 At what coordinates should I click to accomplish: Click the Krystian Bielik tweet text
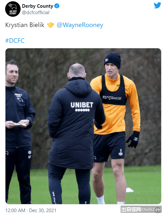pos(25,25)
